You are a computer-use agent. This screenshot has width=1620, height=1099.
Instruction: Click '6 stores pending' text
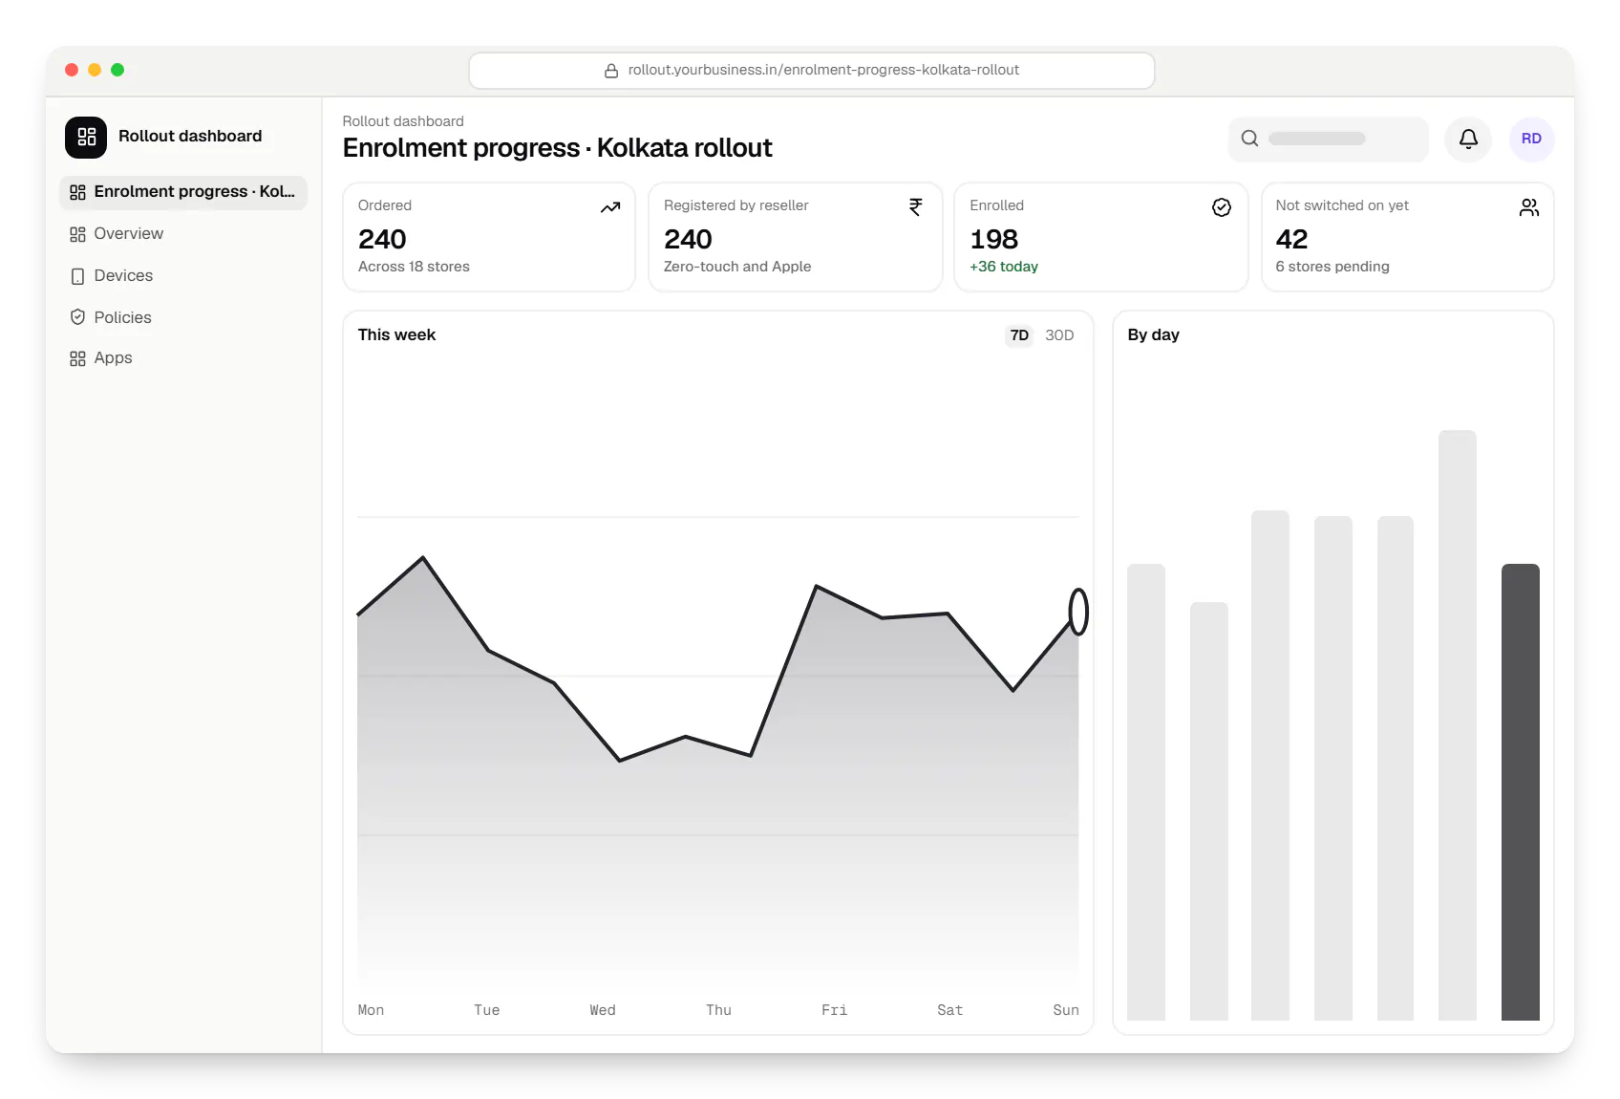coord(1332,267)
